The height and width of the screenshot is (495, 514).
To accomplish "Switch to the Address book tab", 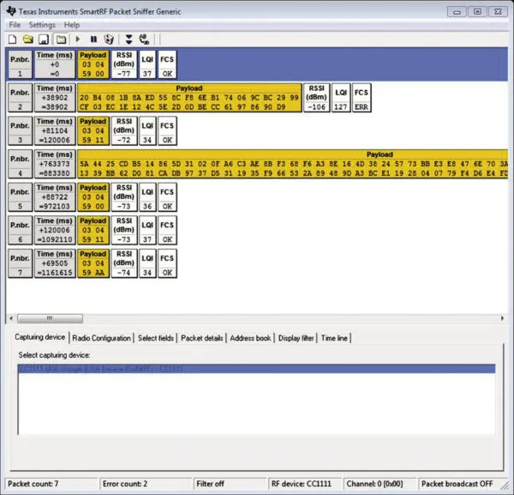I will click(250, 338).
